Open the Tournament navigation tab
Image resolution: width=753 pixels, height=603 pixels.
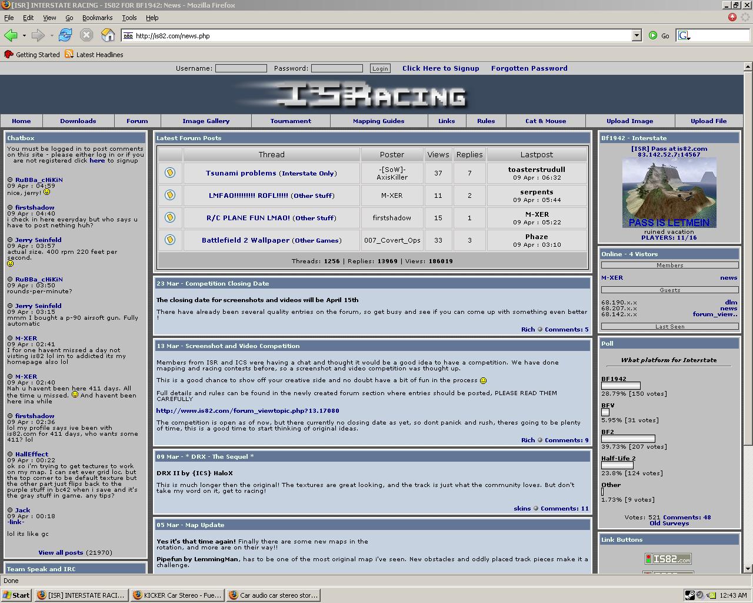(x=291, y=121)
